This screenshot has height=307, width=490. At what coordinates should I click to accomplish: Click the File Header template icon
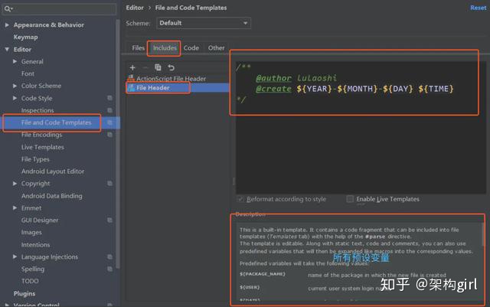[131, 88]
